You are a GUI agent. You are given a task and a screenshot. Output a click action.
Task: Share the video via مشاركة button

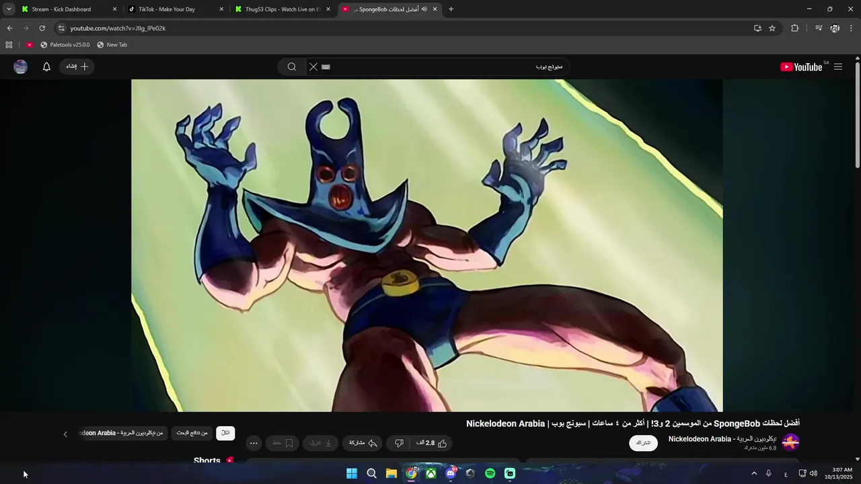(363, 443)
